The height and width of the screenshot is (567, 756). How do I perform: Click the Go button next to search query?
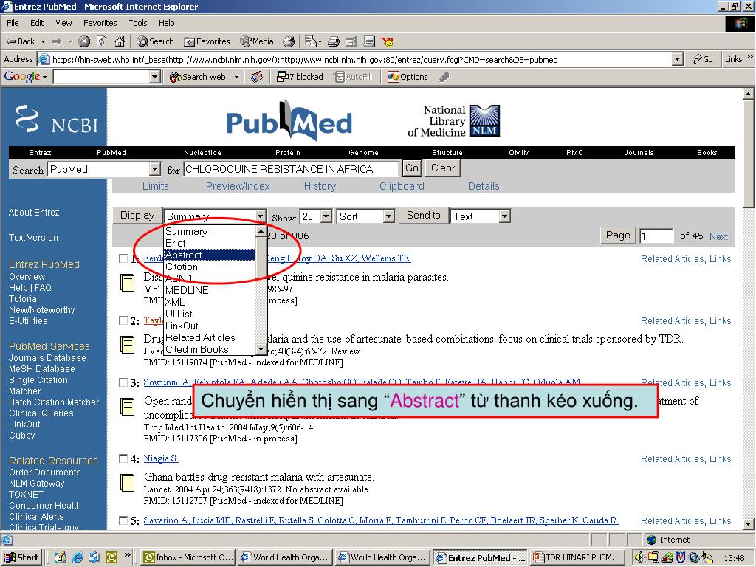click(x=412, y=168)
